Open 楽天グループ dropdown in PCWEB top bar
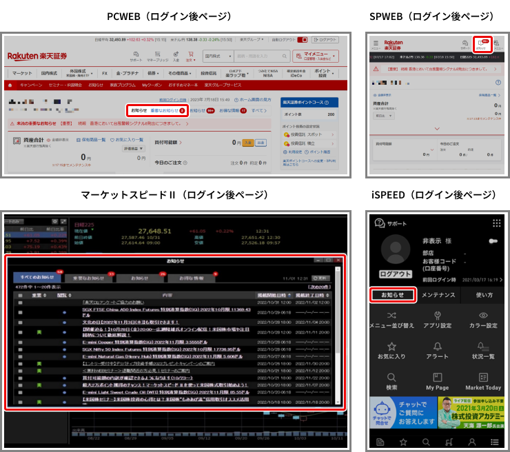The width and height of the screenshot is (510, 452). click(x=252, y=40)
